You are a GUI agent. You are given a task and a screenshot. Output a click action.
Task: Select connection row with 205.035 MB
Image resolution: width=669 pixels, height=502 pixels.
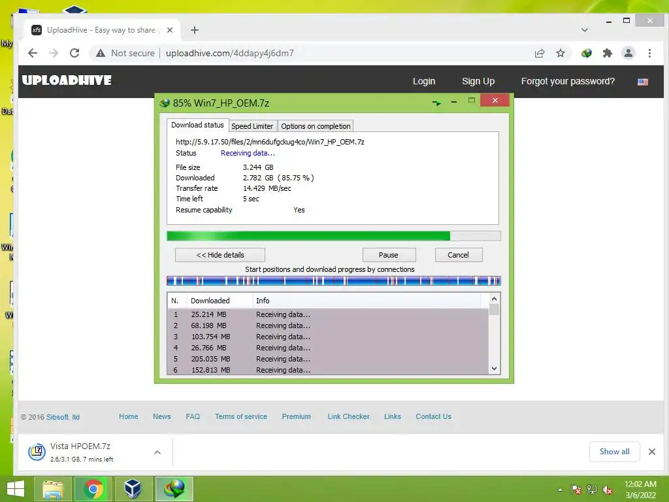point(328,359)
